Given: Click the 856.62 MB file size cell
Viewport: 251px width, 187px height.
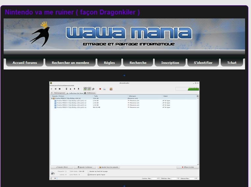Looking at the screenshot, I should [x=96, y=107].
